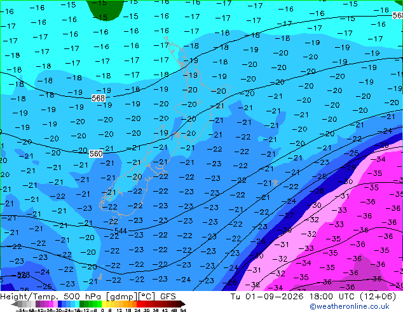Image resolution: width=403 pixels, height=312 pixels.
Task: Select the 560 height contour label
Action: 96,153
